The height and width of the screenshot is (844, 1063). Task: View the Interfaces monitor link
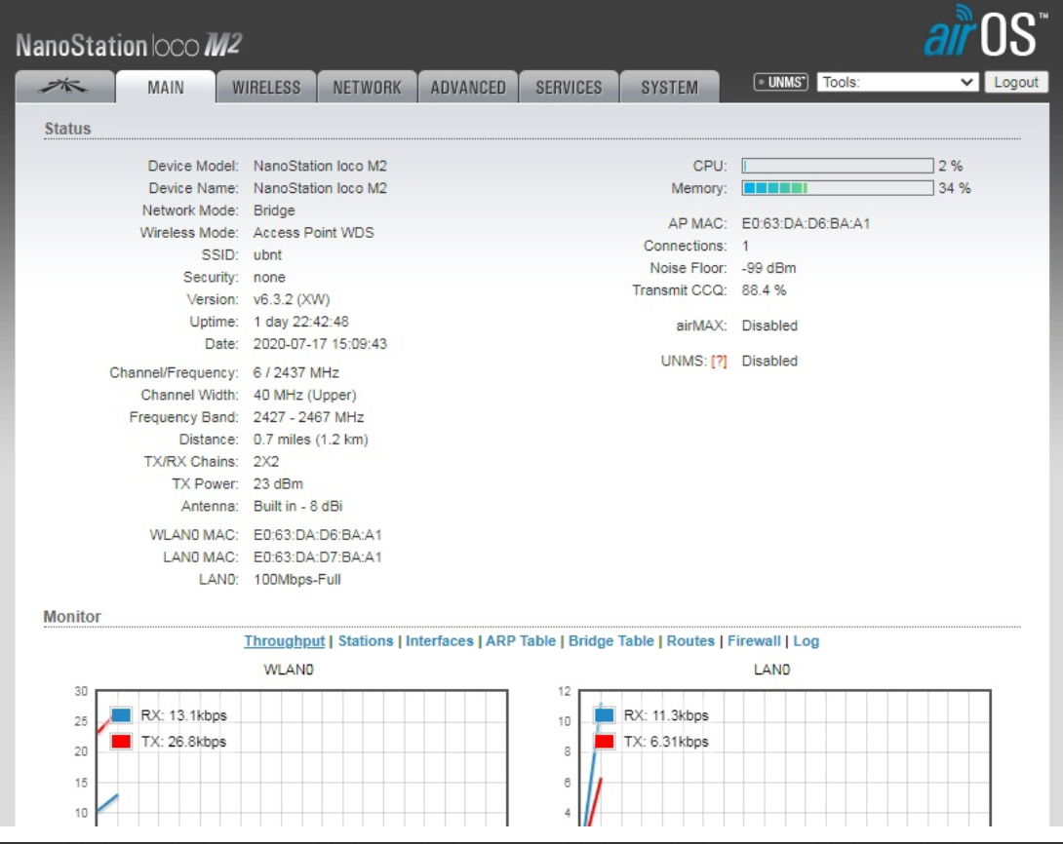click(x=439, y=640)
